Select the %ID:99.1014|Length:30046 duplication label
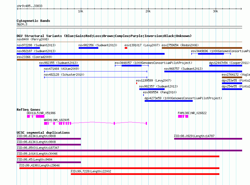 click(37, 154)
